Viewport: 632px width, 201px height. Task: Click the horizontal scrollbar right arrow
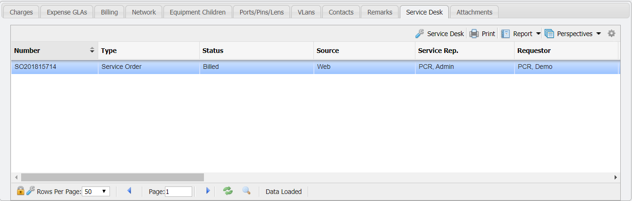coord(616,178)
